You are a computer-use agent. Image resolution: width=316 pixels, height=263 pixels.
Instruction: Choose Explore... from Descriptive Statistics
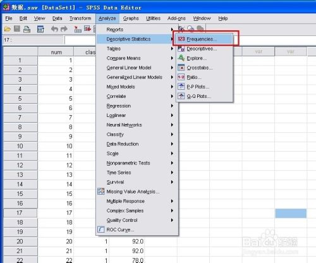click(x=205, y=58)
